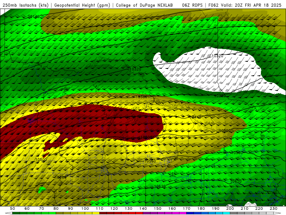286x215 pixels.
Task: Click the 210 knot legend label
Action: (x=245, y=209)
